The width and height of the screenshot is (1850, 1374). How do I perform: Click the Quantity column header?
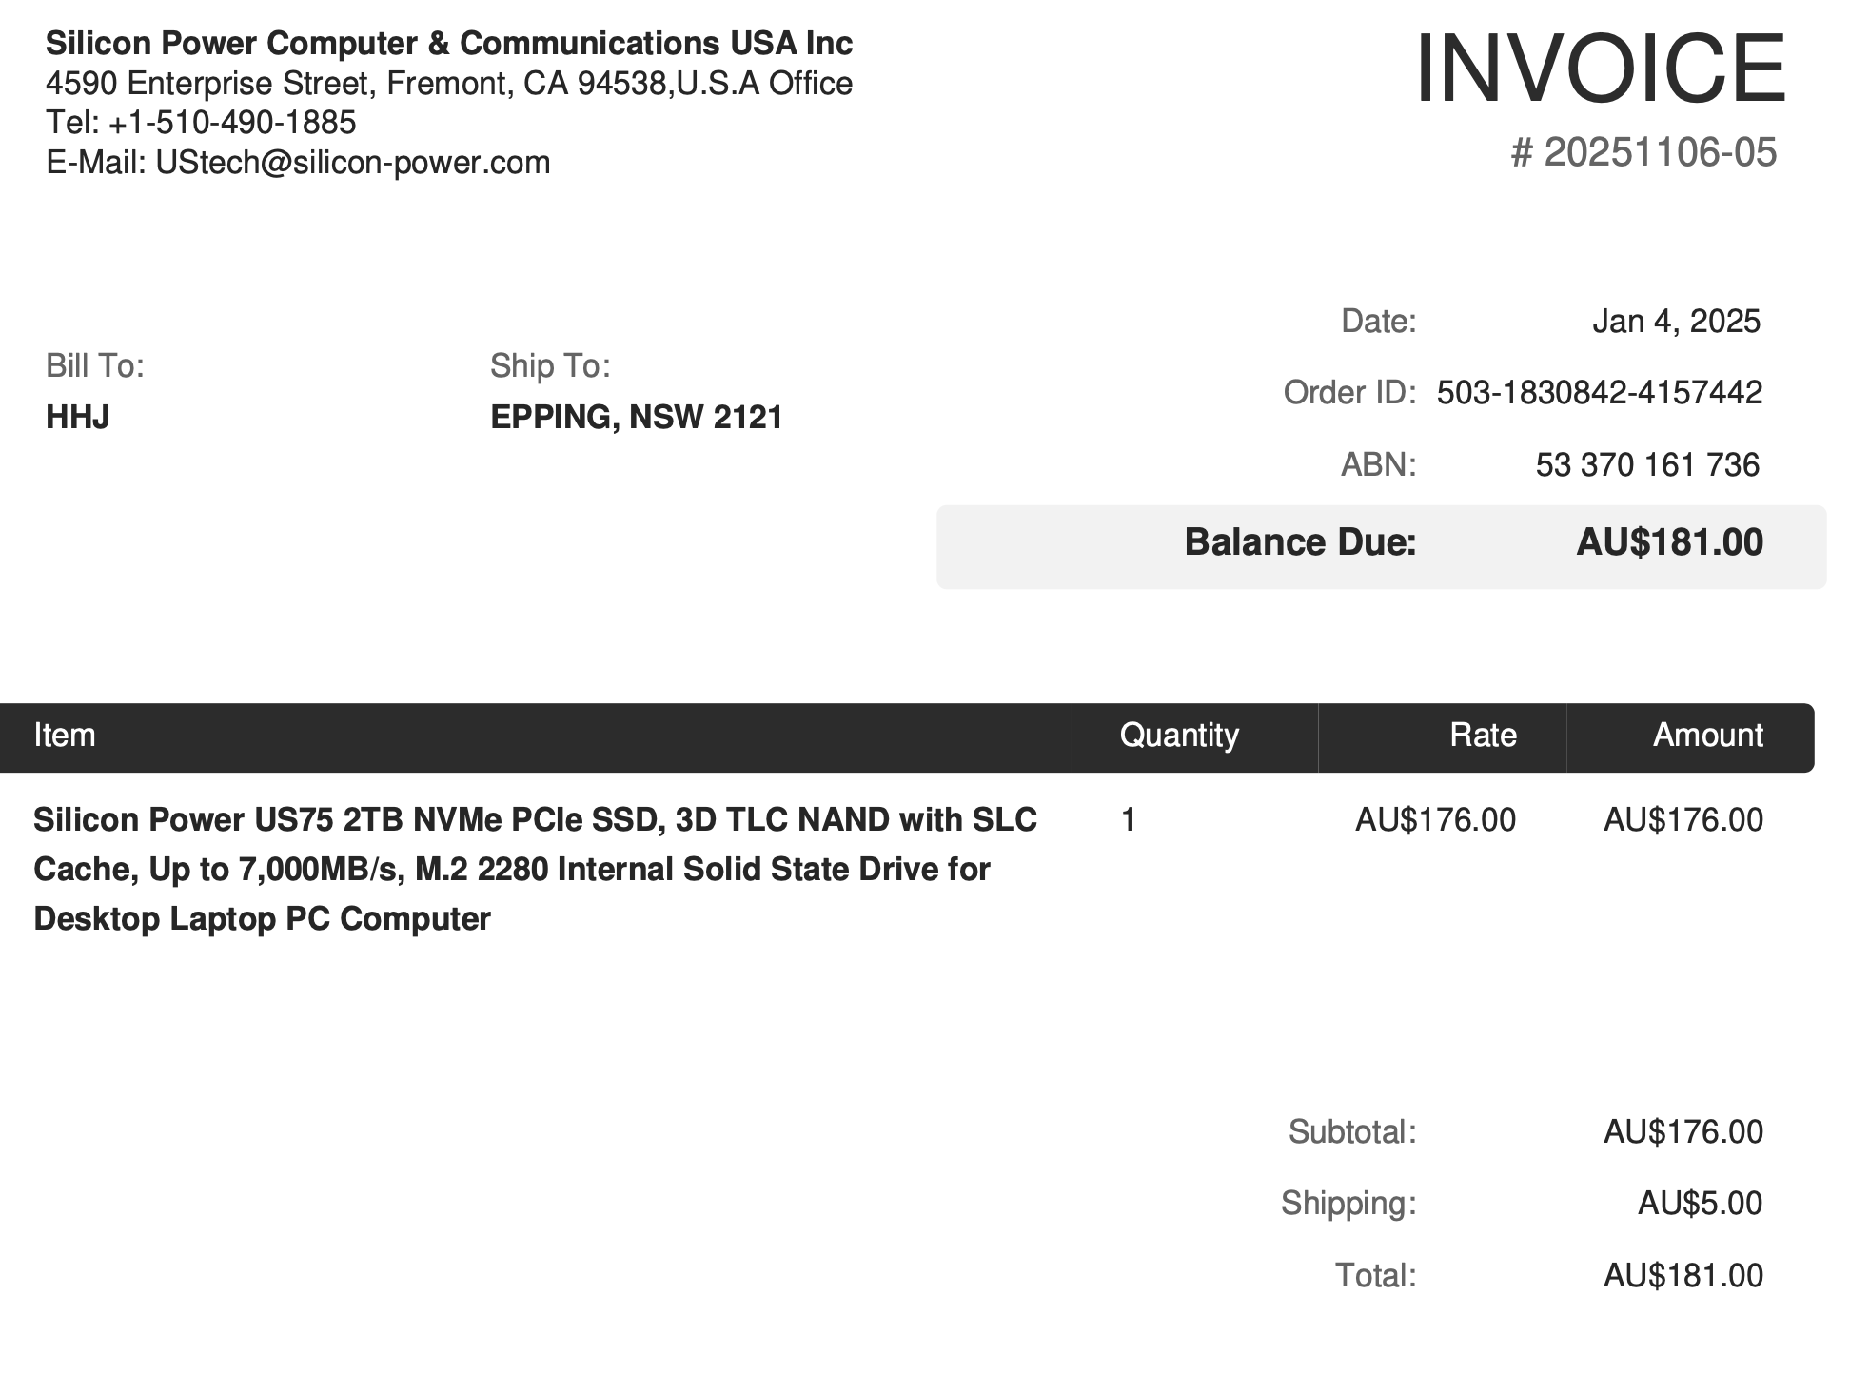click(1179, 736)
